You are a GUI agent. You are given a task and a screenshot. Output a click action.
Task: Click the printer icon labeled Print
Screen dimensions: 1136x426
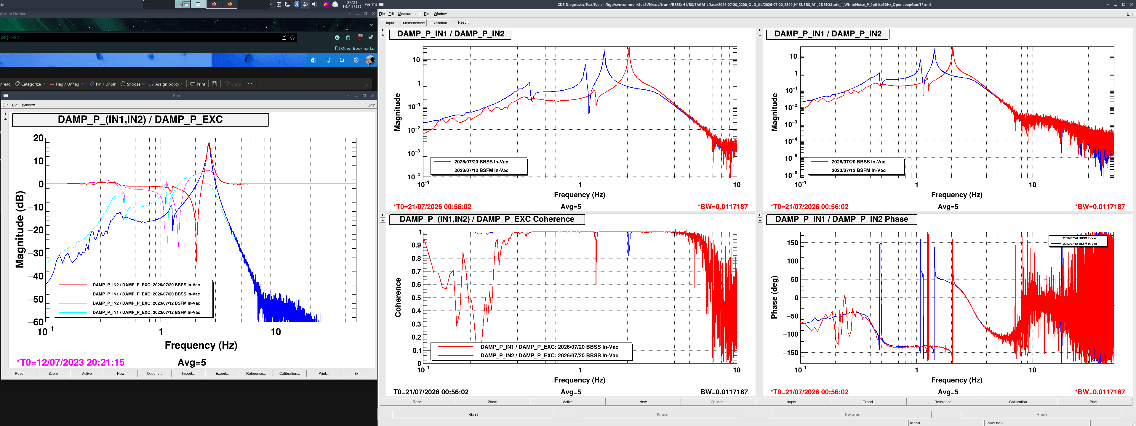(x=198, y=84)
